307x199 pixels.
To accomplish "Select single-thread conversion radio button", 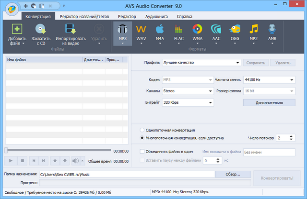I will click(x=142, y=130).
